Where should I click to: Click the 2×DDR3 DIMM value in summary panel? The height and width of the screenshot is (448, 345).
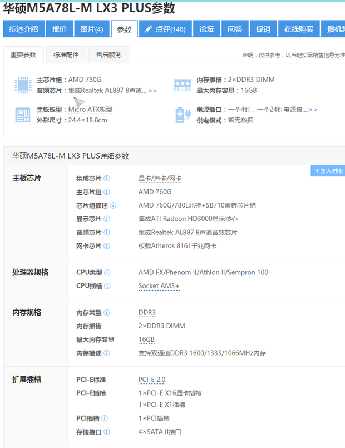(x=252, y=80)
